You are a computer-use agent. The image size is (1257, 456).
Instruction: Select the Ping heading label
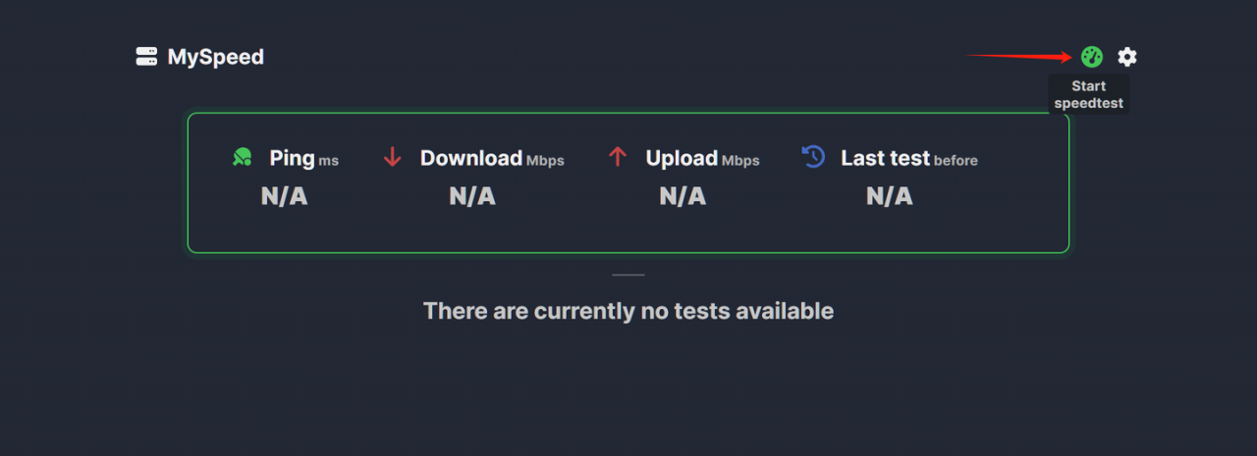pos(292,158)
